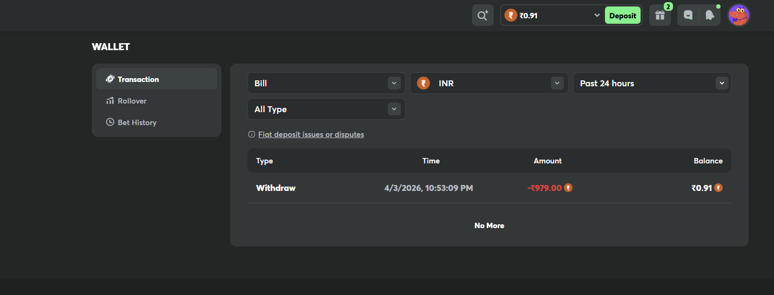The image size is (774, 295).
Task: Expand the INR currency dropdown
Action: coord(489,83)
